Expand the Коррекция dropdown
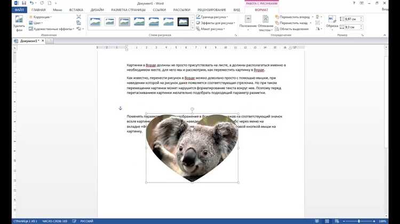The image size is (400, 224). [42, 17]
